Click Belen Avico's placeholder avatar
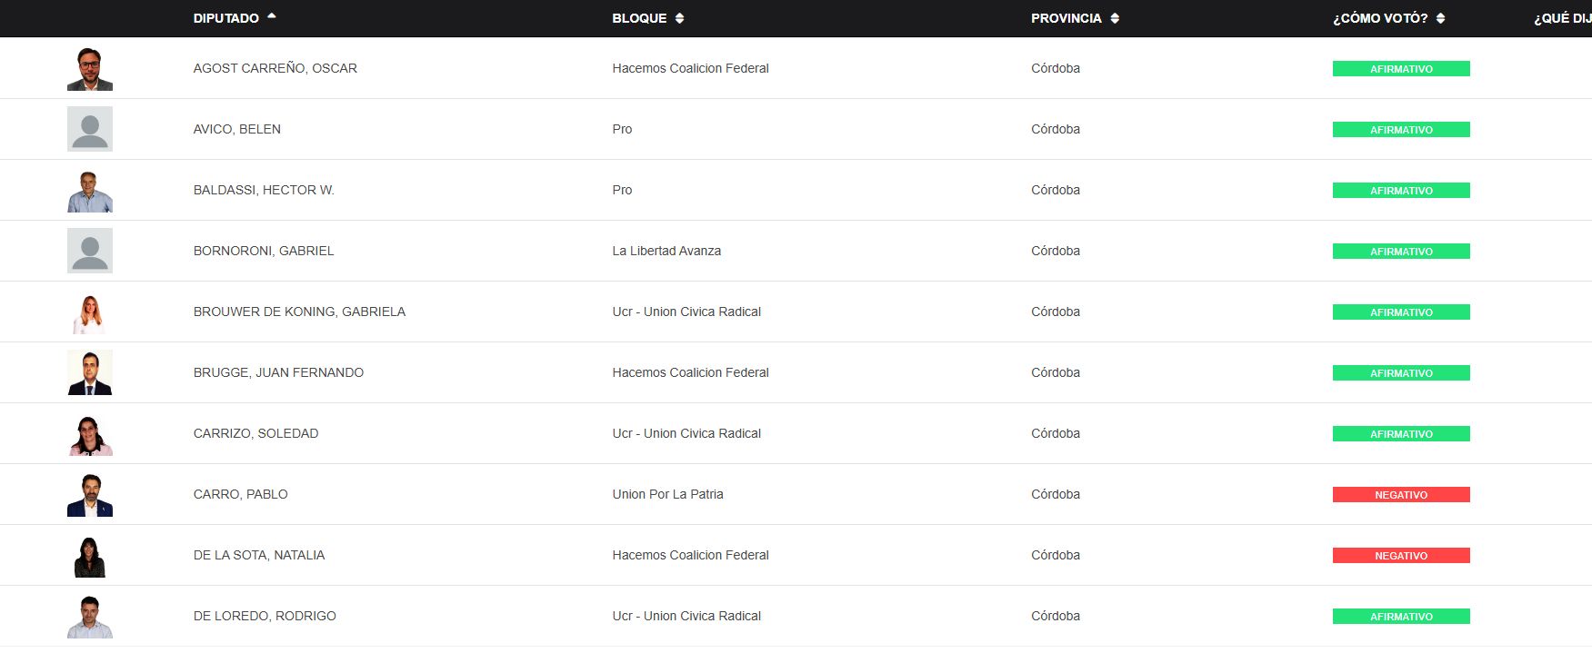1592x653 pixels. (x=90, y=129)
